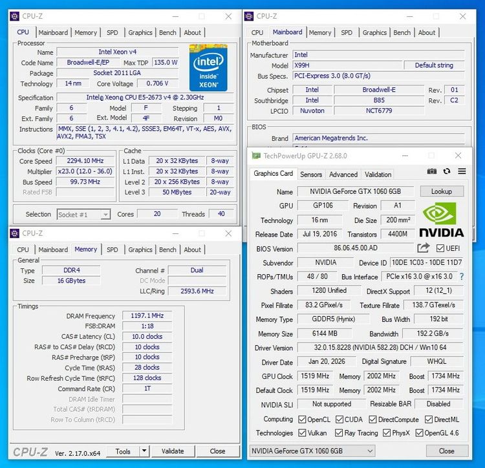The height and width of the screenshot is (468, 485).
Task: Click the Lookup button in GPU-Z
Action: (442, 191)
